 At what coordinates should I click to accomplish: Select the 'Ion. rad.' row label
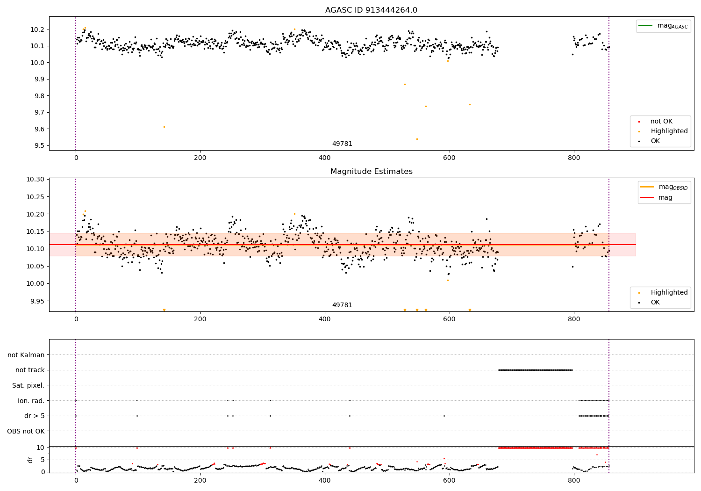[31, 401]
